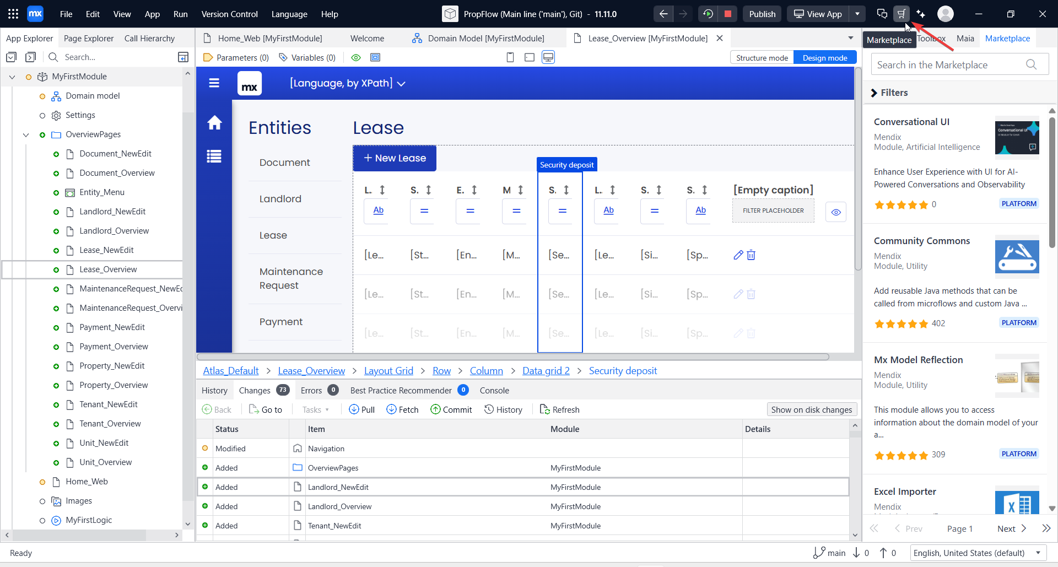Switch to tablet preview device icon
The image size is (1058, 567).
(530, 57)
